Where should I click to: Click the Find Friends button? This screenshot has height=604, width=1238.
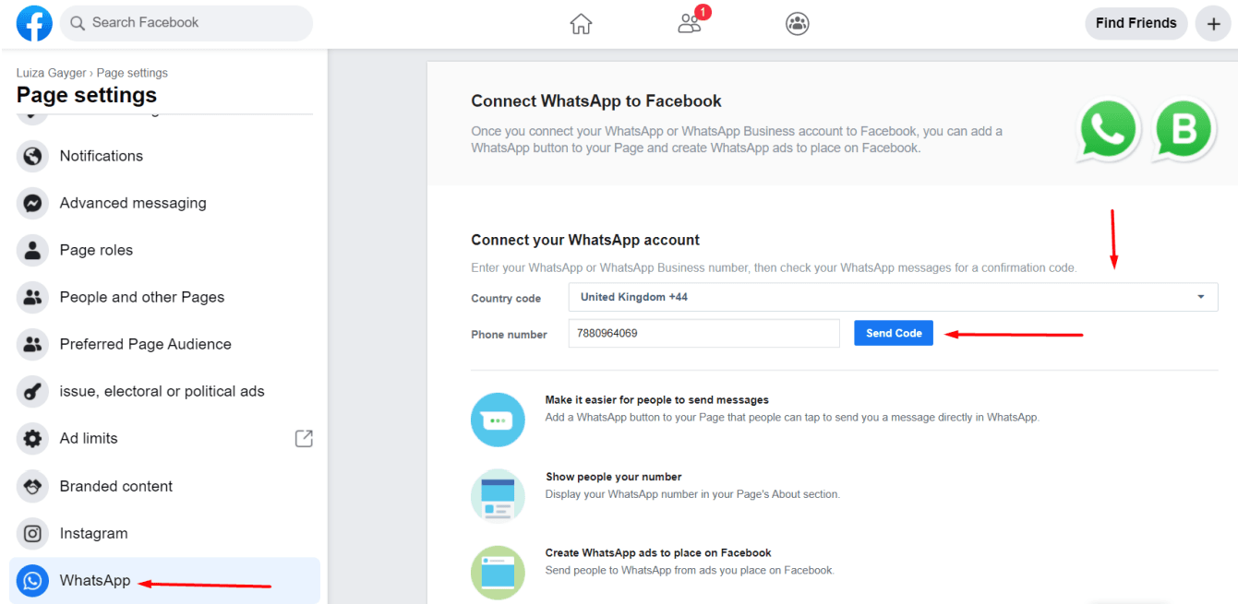tap(1136, 23)
